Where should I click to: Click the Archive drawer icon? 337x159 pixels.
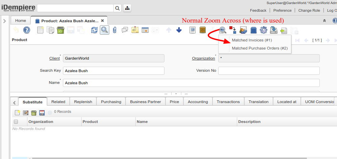click(203, 30)
